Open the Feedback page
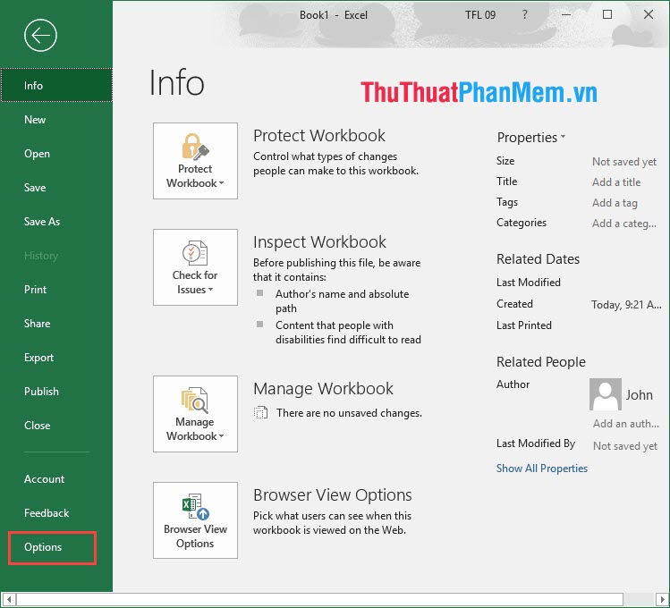 [x=56, y=513]
